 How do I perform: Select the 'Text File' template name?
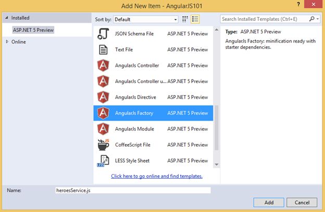[x=124, y=50]
